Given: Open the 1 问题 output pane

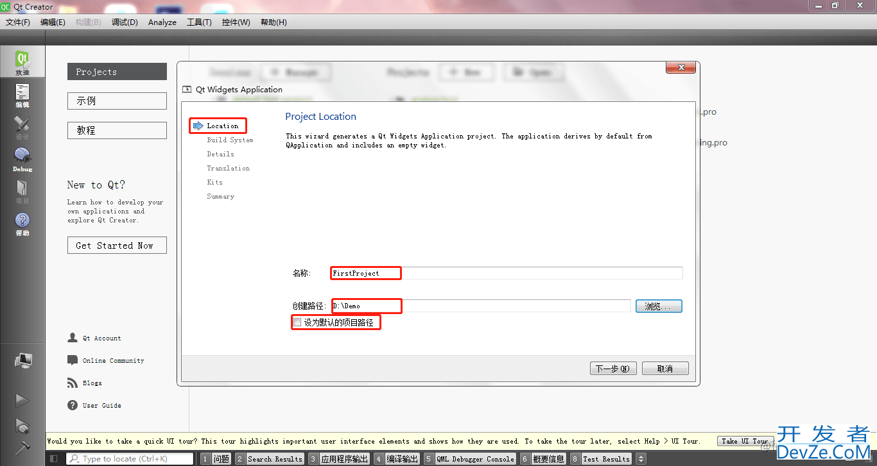Looking at the screenshot, I should [215, 459].
